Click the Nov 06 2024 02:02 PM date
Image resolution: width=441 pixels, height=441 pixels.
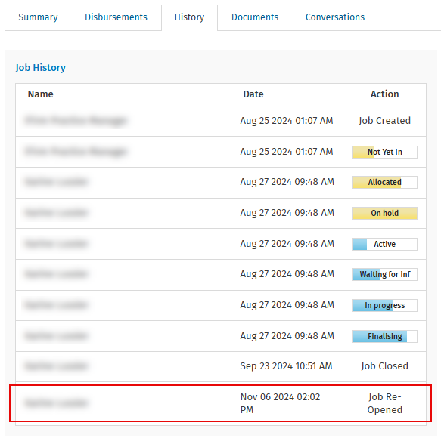pyautogui.click(x=281, y=403)
